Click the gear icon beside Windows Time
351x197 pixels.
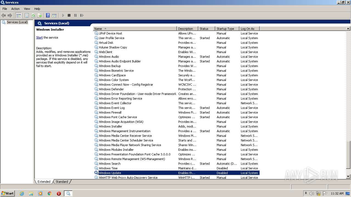pos(96,168)
